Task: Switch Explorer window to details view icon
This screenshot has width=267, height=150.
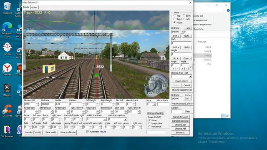Action: point(223,116)
